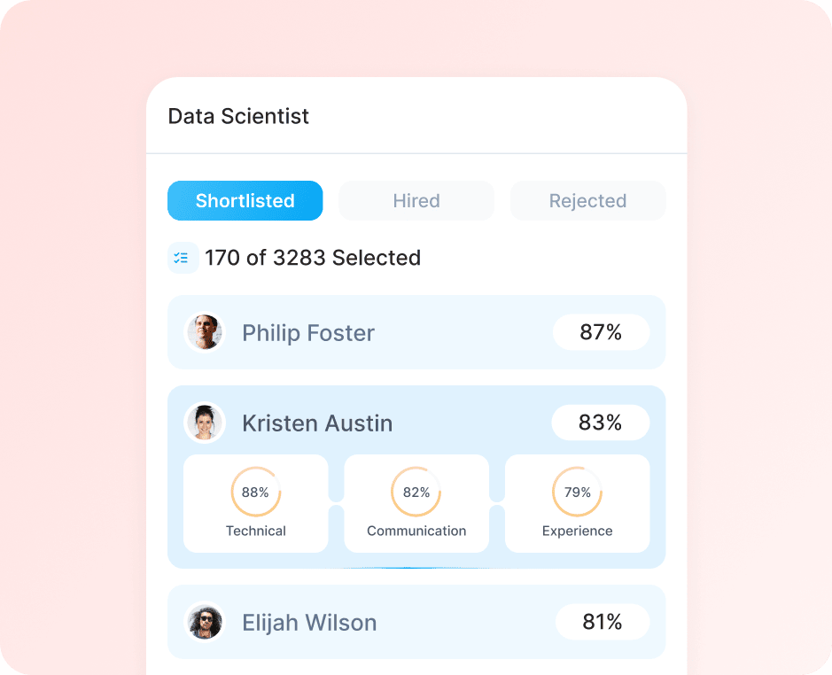Click the Experience score card label
The image size is (832, 675).
point(577,531)
